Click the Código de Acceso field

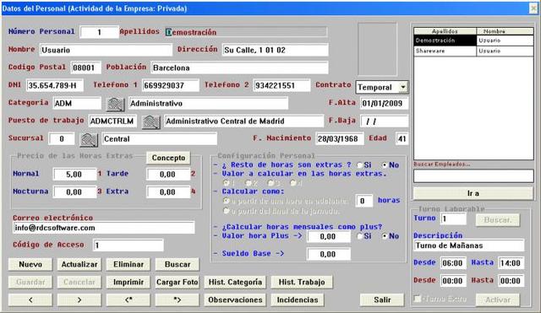coord(128,246)
